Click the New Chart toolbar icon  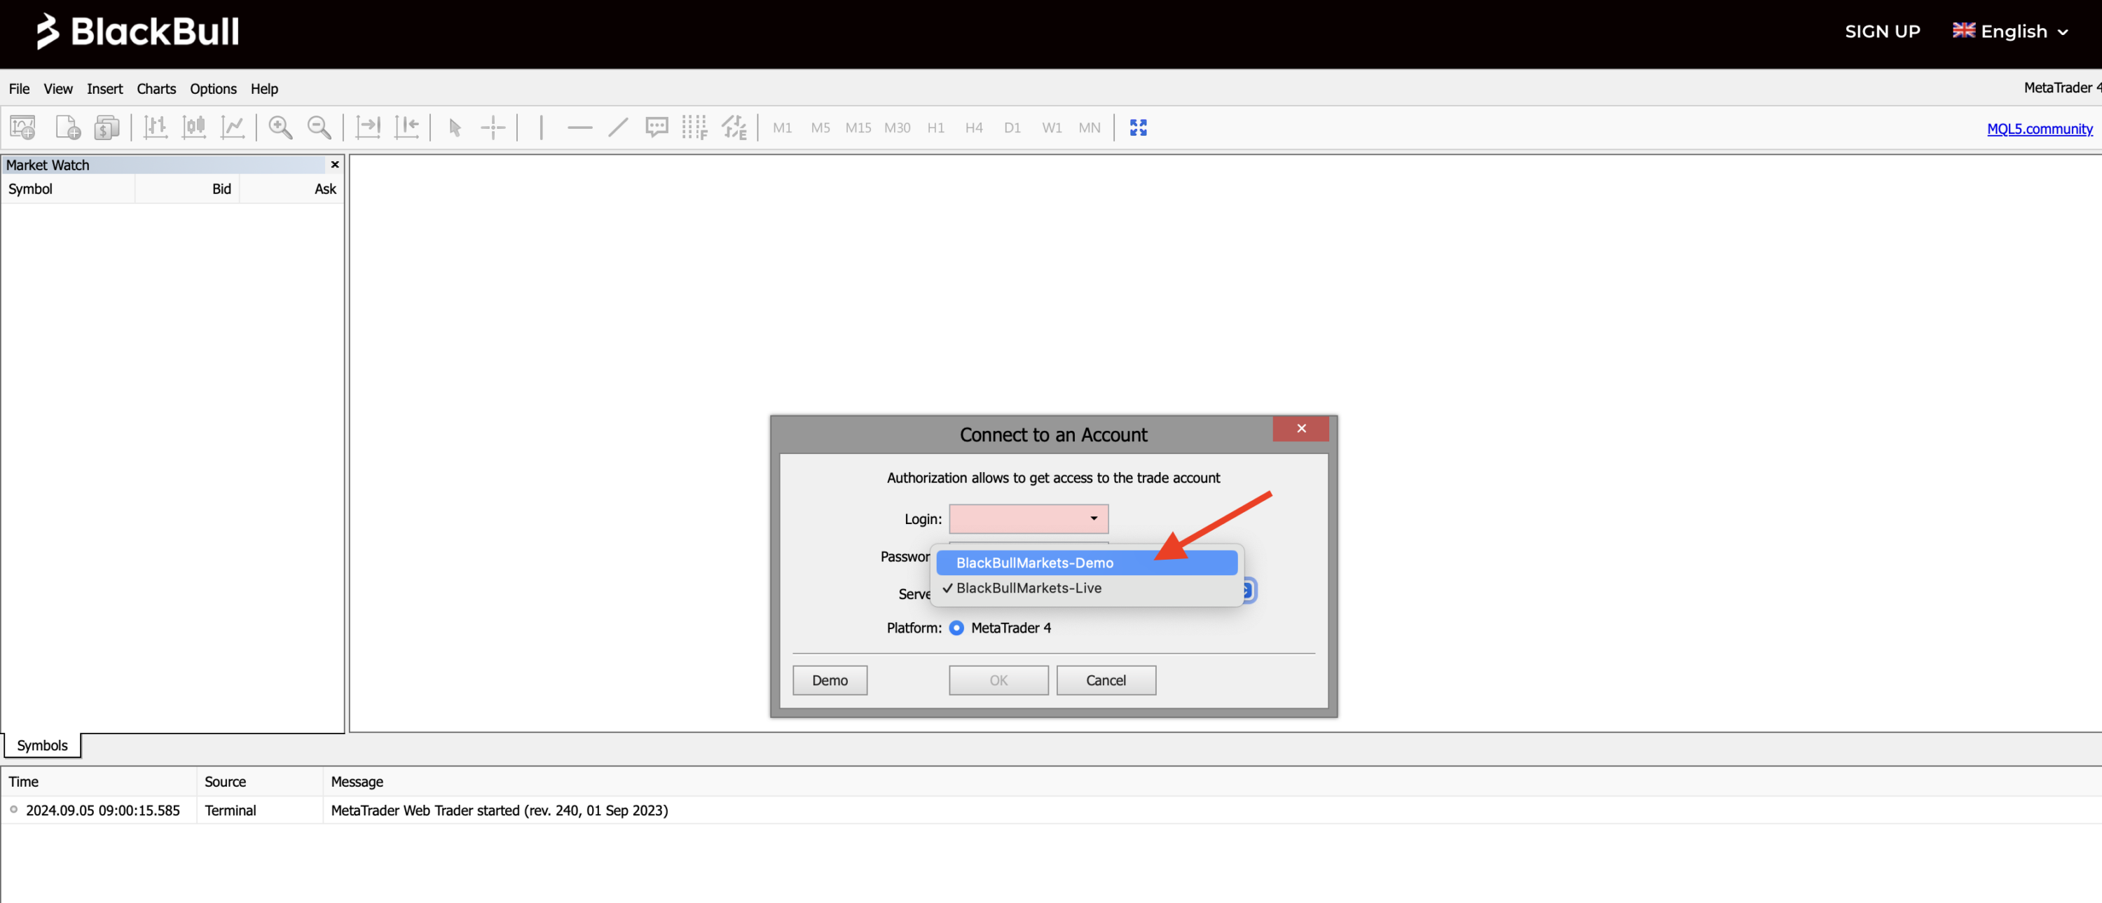[x=23, y=127]
